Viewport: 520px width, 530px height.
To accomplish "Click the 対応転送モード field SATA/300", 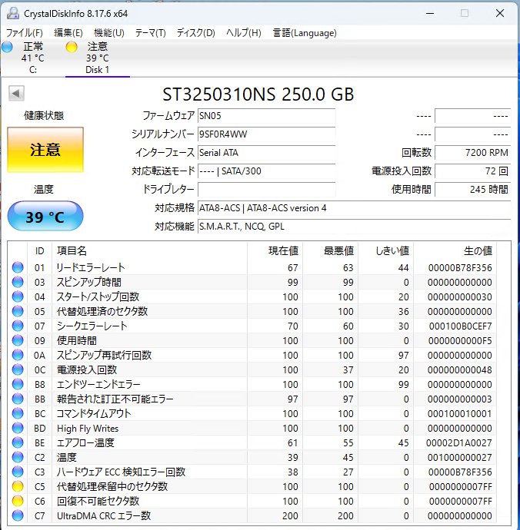I will (266, 171).
